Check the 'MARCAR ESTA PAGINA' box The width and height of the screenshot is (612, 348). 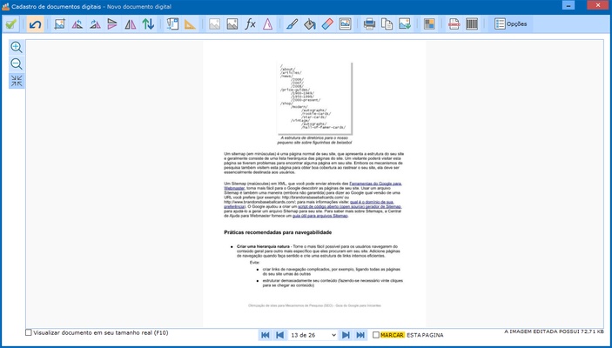[376, 334]
